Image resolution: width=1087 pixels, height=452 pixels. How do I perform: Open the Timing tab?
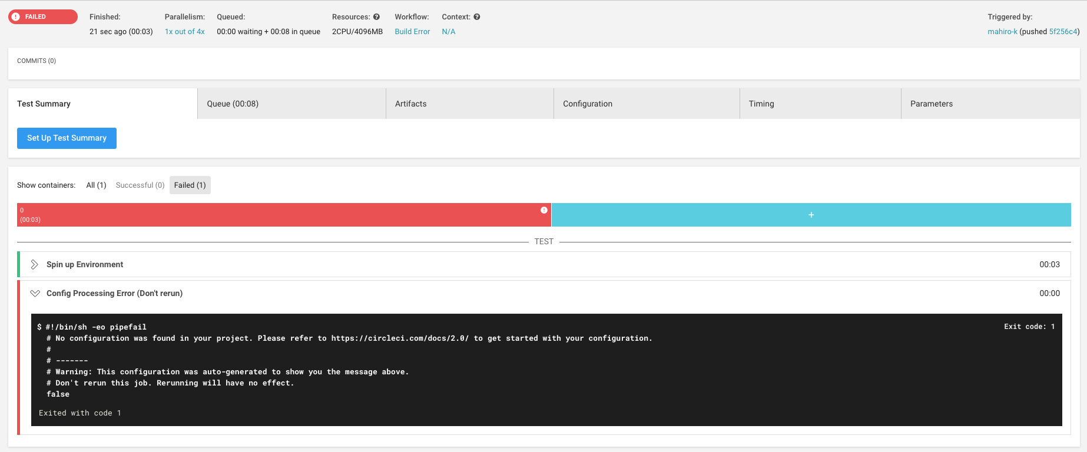(x=820, y=104)
